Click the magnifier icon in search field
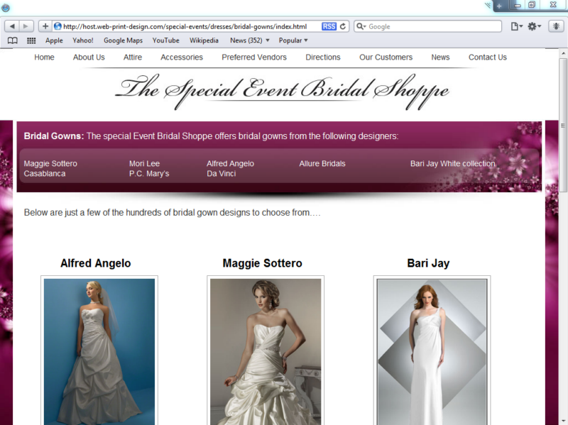Viewport: 568px width, 425px height. click(361, 26)
